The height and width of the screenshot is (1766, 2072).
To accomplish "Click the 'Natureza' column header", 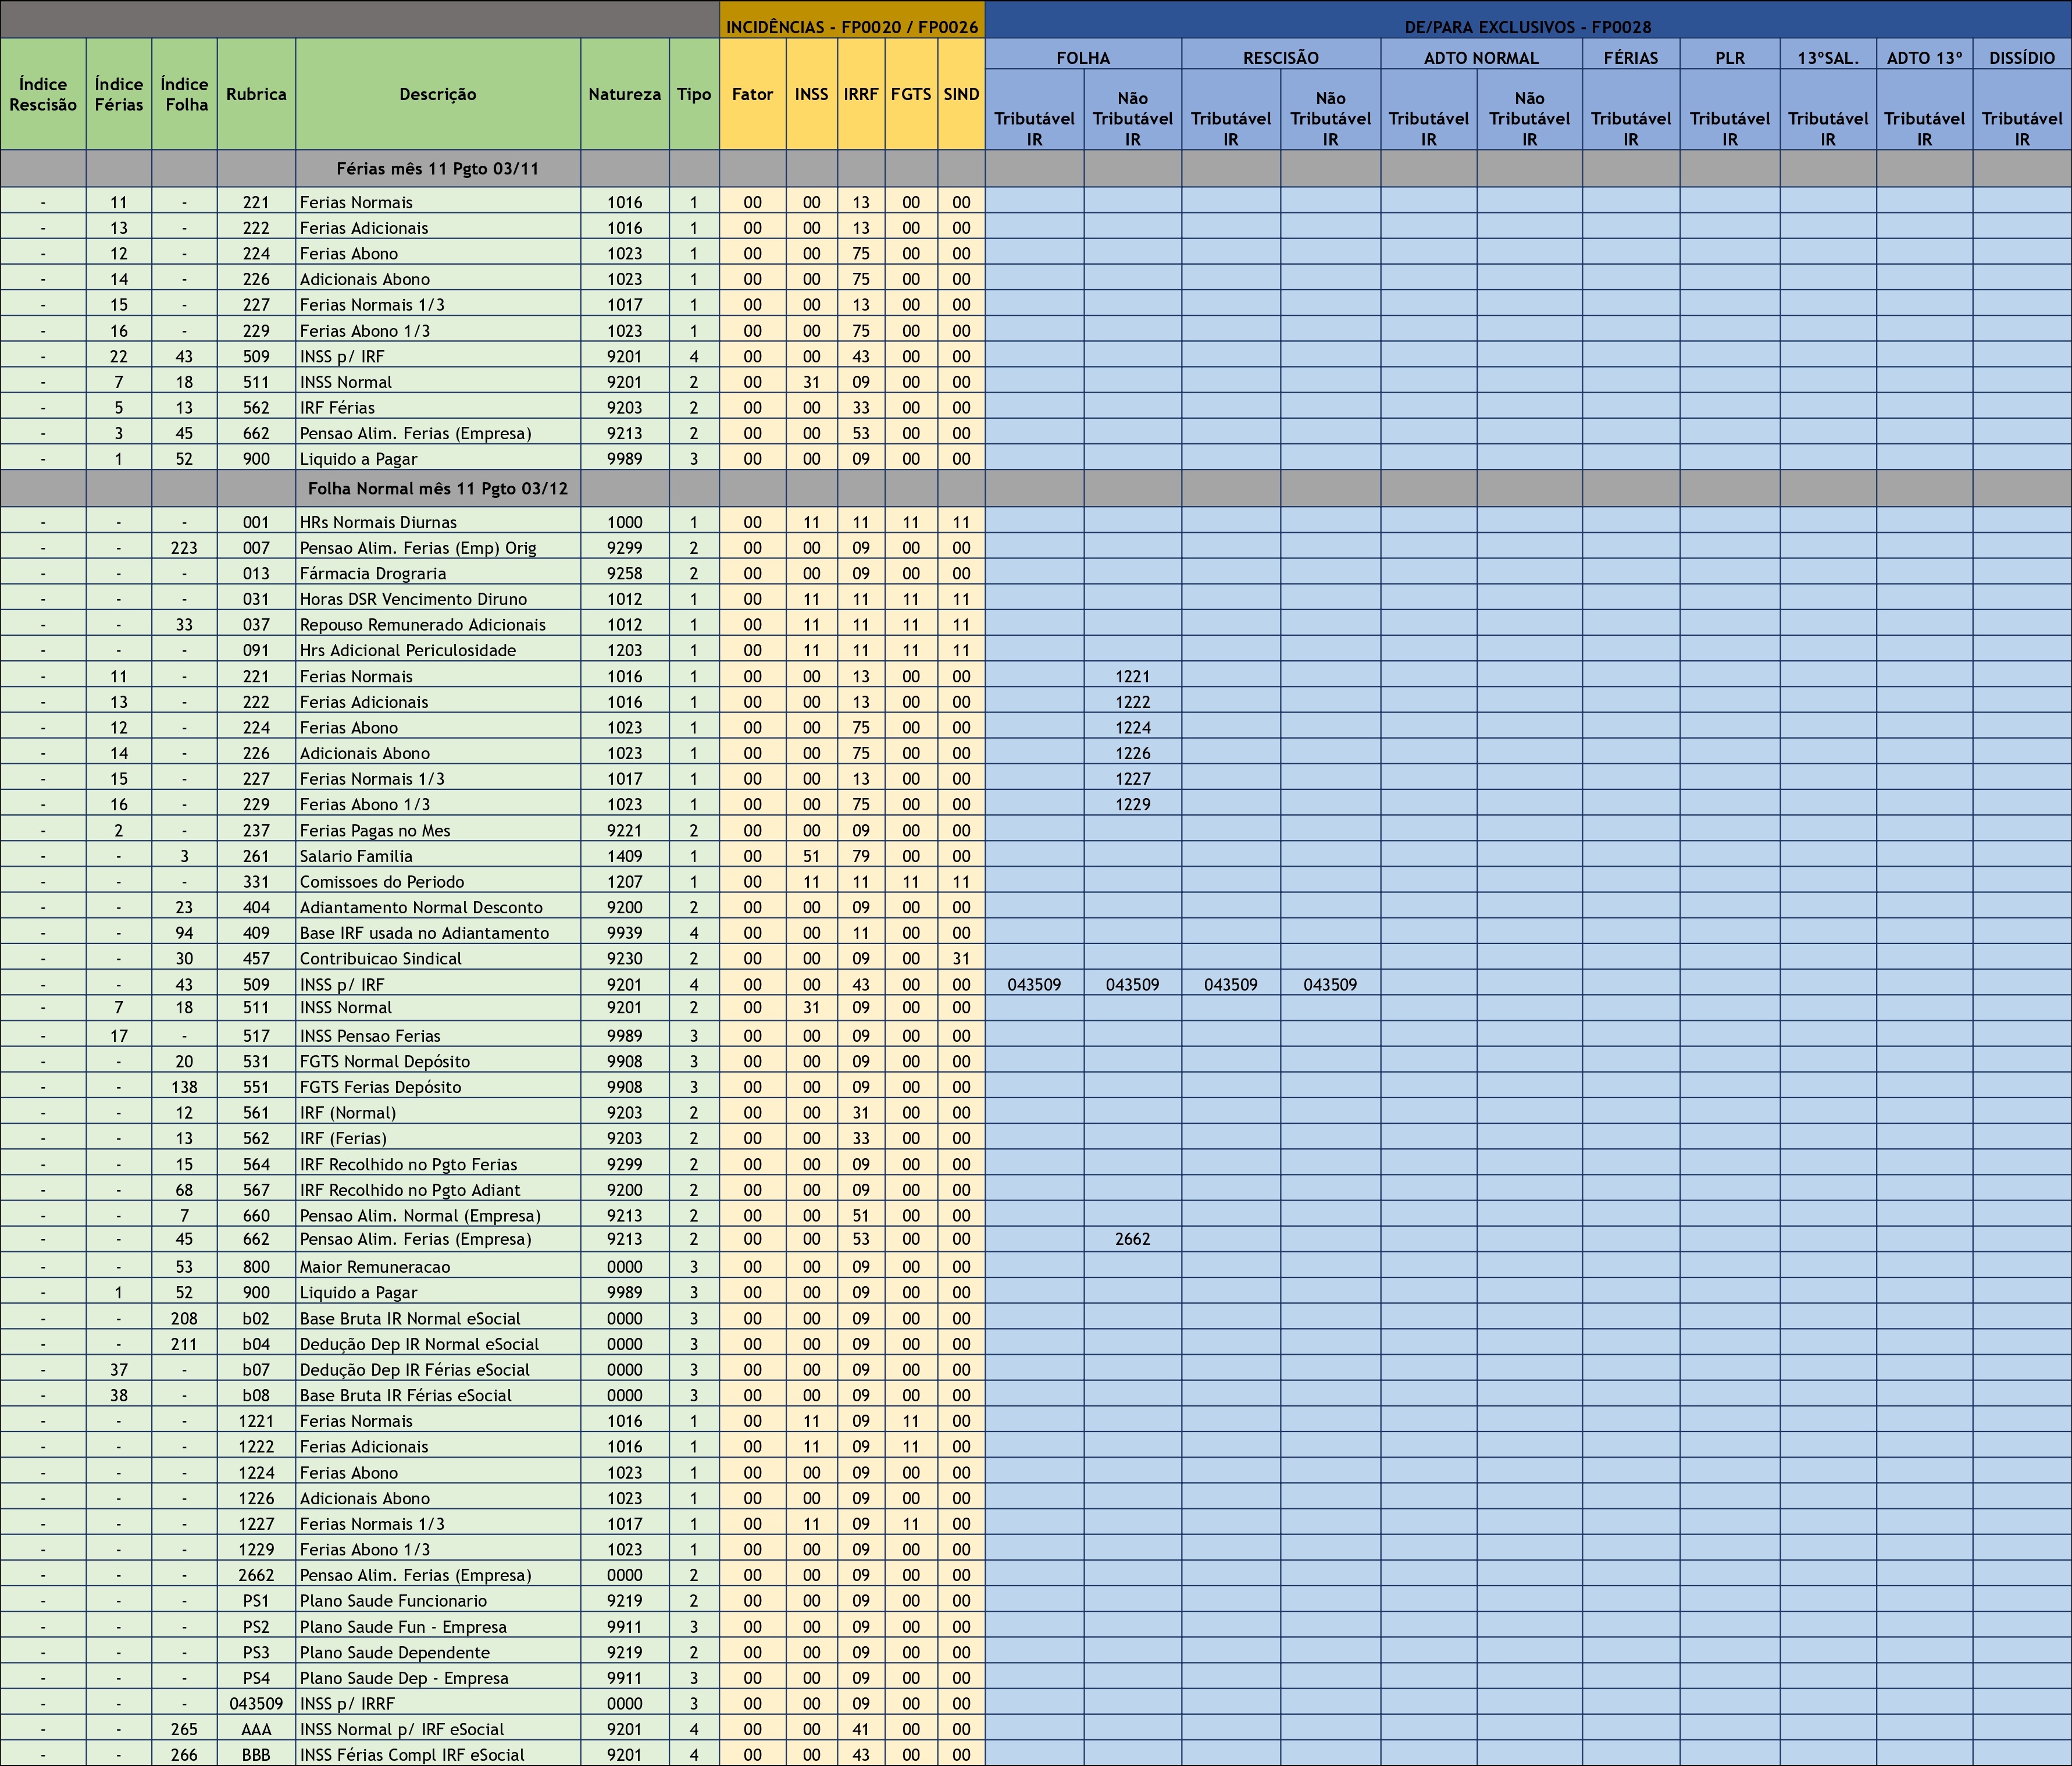I will [x=625, y=94].
